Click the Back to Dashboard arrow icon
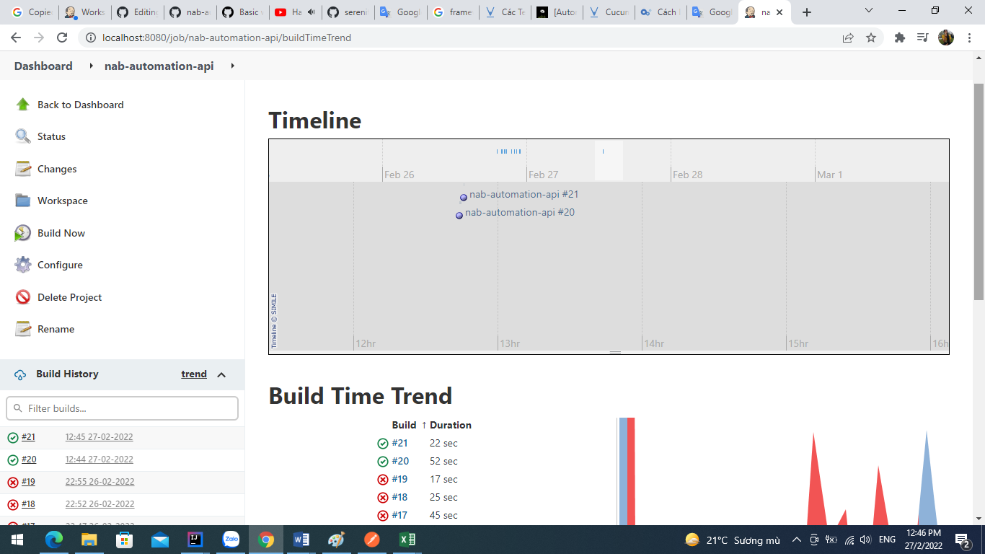The height and width of the screenshot is (554, 985). point(23,105)
